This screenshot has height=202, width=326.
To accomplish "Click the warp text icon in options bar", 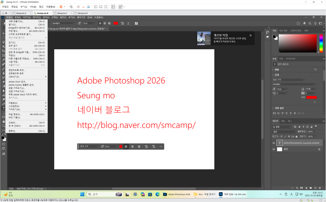I will point(128,23).
